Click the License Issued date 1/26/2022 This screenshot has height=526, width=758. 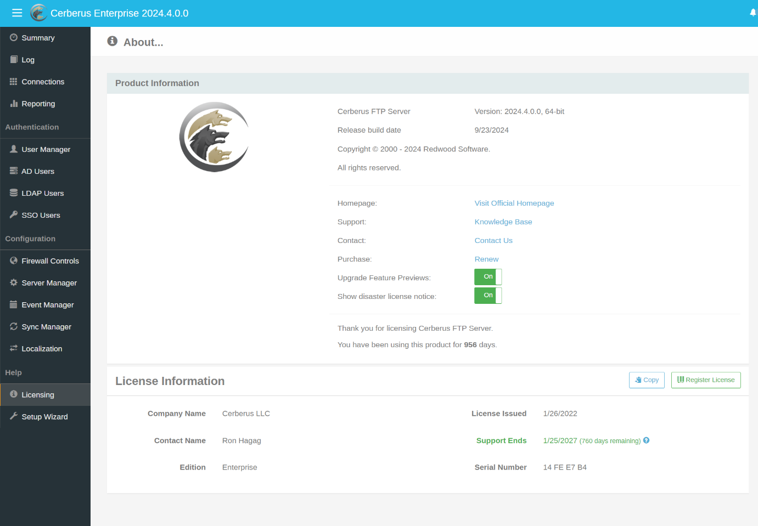click(x=560, y=414)
